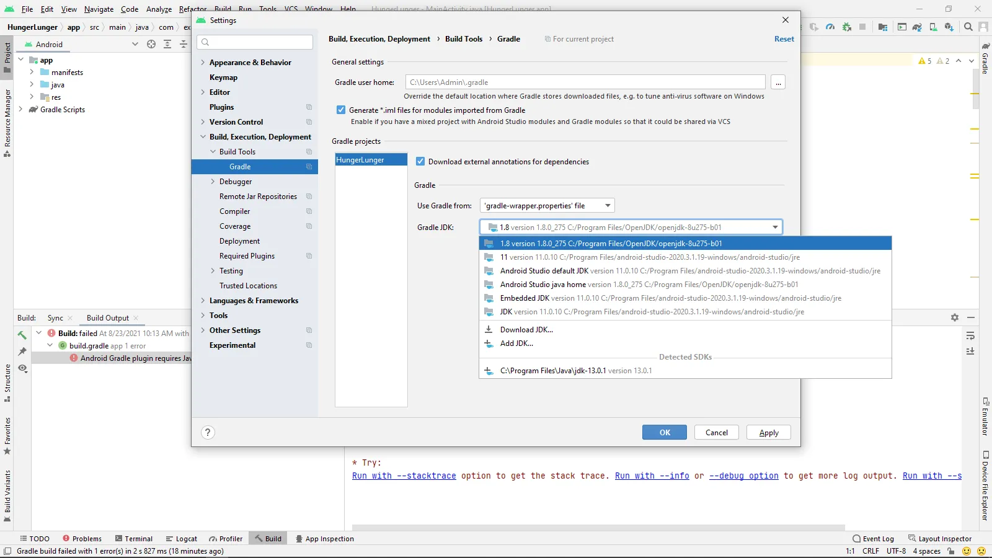
Task: Select Android Studio default JDK option
Action: tap(685, 271)
